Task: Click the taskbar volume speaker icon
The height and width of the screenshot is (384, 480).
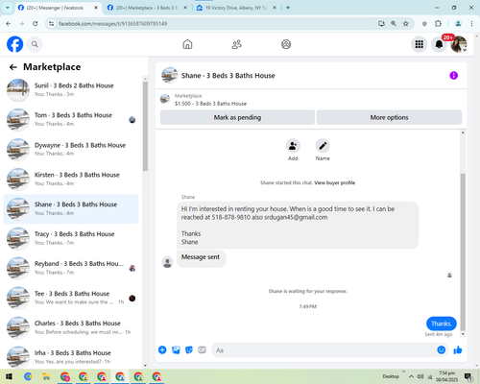Action: tap(420, 376)
